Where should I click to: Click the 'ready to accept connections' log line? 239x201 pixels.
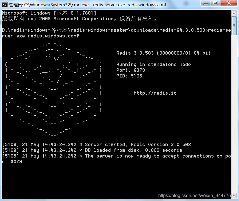point(116,156)
